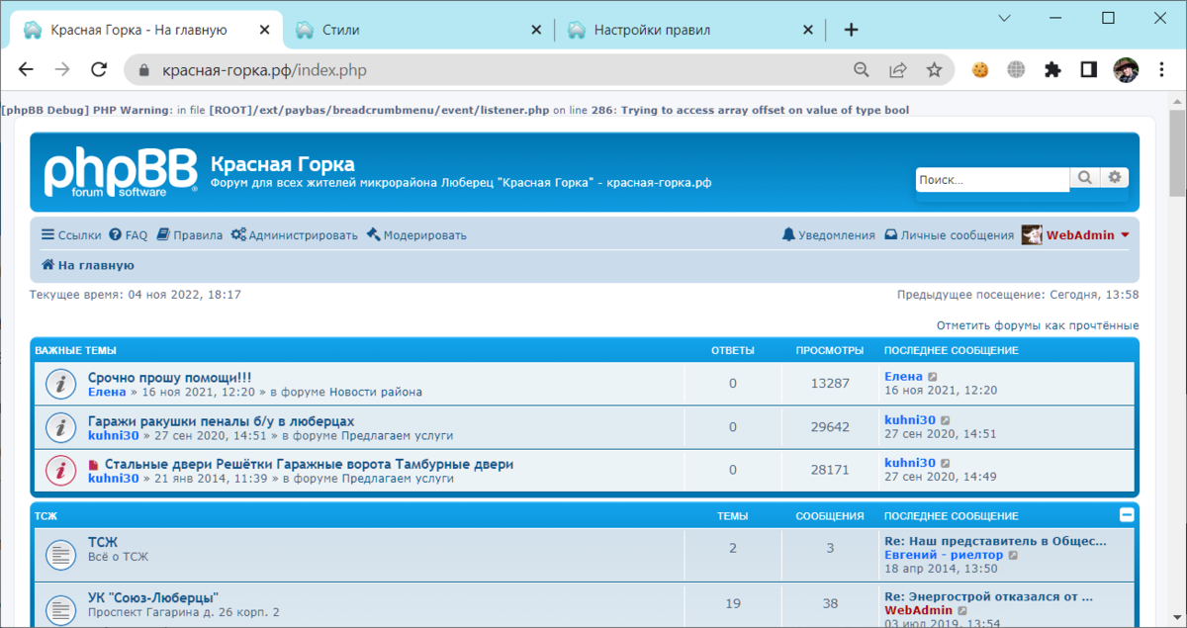
Task: Click the home icon beside На главную
Action: (47, 265)
